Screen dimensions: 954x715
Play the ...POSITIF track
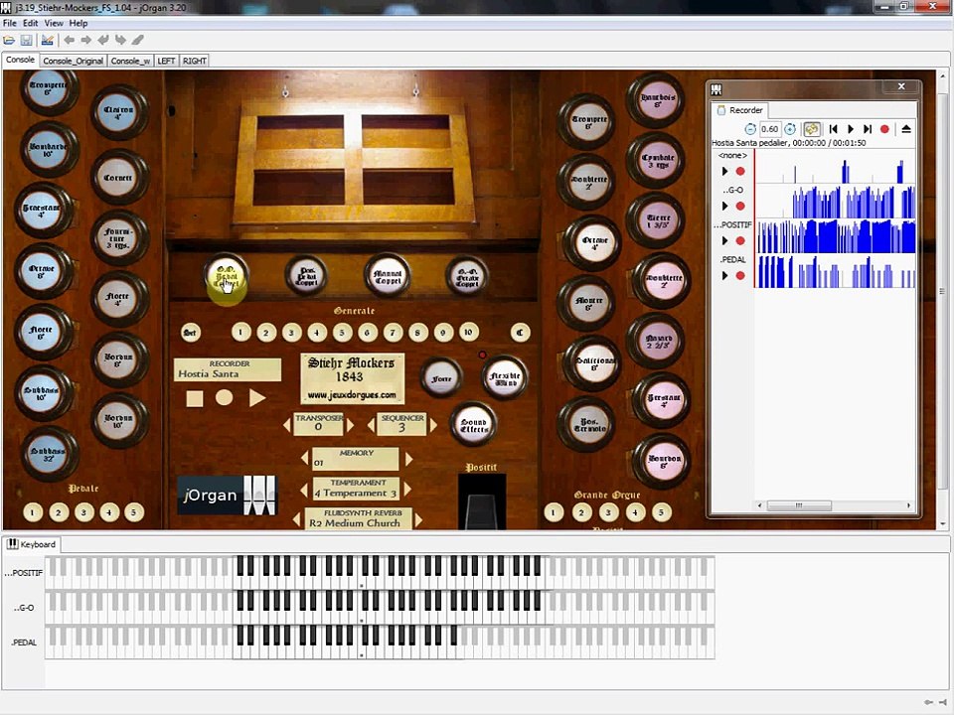click(x=724, y=240)
